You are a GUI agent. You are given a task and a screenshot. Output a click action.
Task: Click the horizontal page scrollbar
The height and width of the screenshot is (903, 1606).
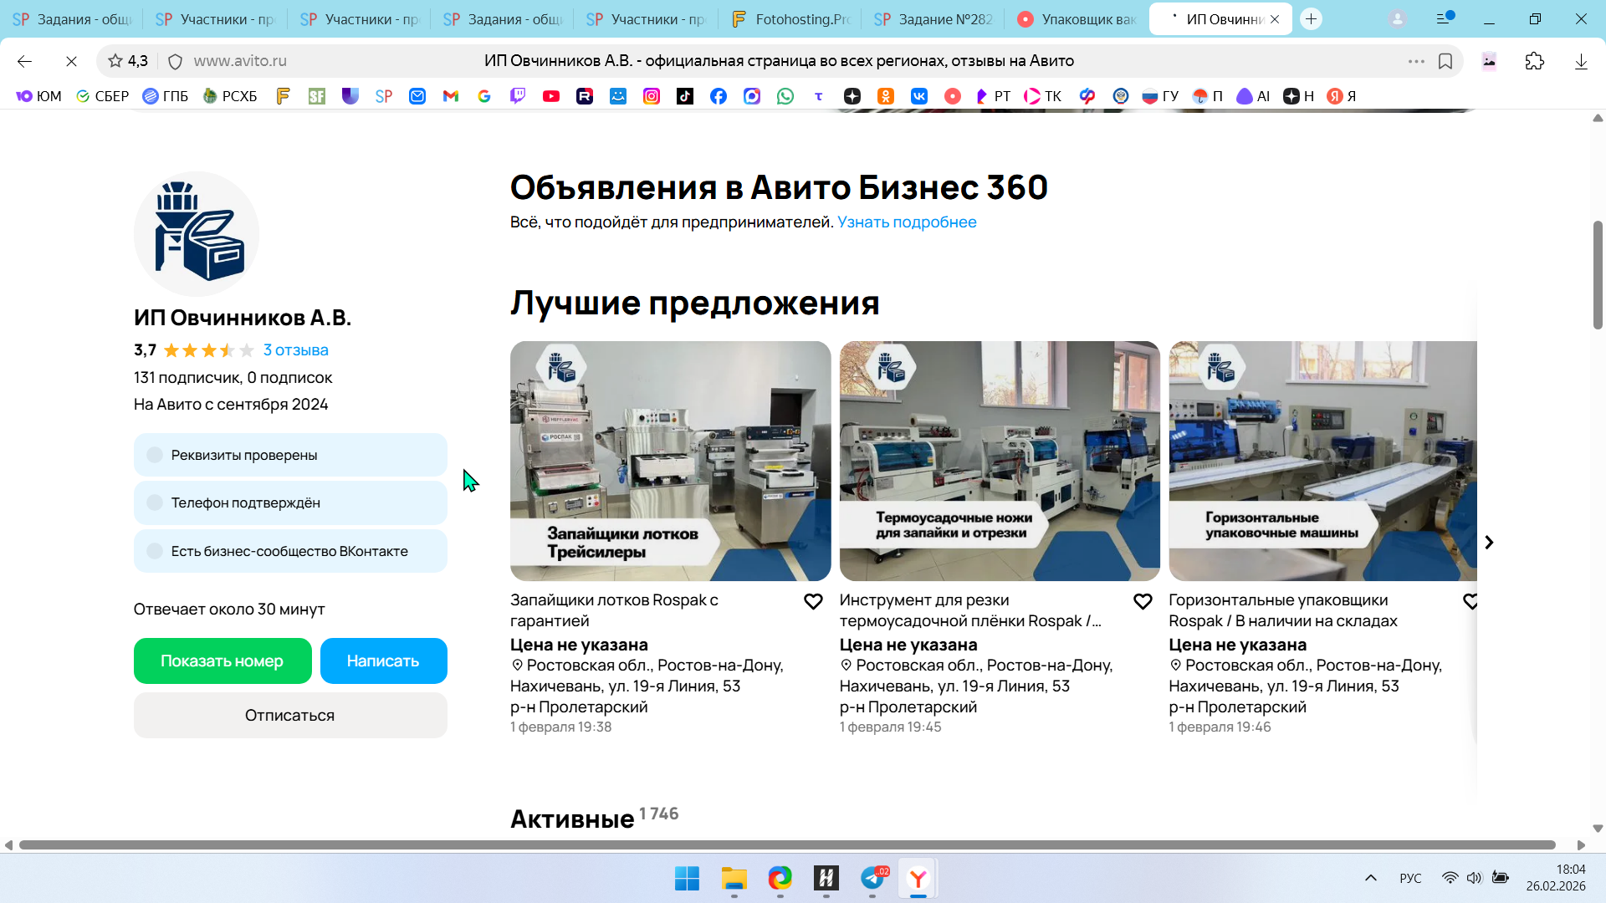[786, 845]
